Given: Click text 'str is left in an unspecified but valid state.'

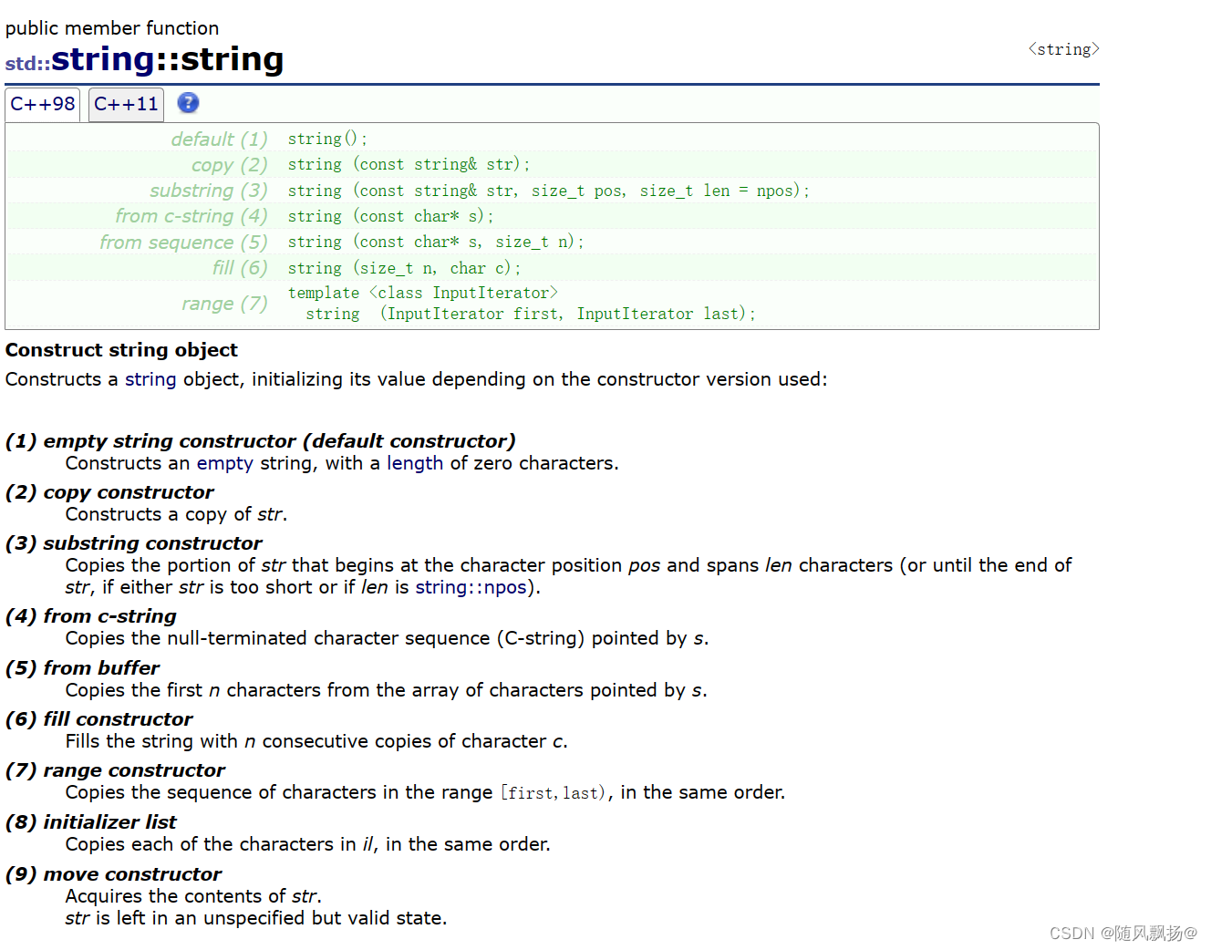Looking at the screenshot, I should (x=256, y=918).
